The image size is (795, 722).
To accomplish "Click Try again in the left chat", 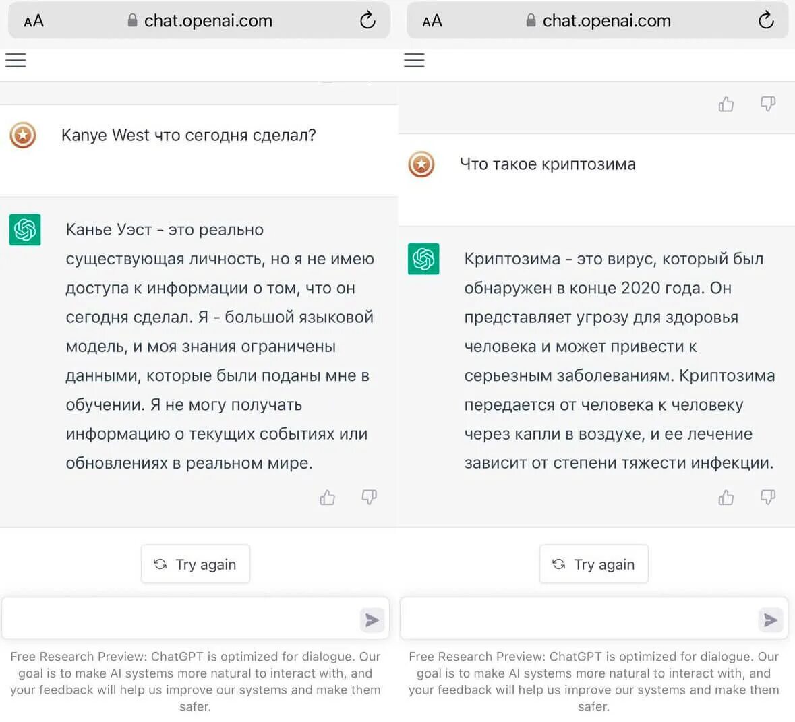I will tap(196, 564).
